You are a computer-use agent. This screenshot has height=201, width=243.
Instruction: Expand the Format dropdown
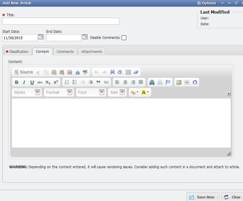[x=59, y=92]
